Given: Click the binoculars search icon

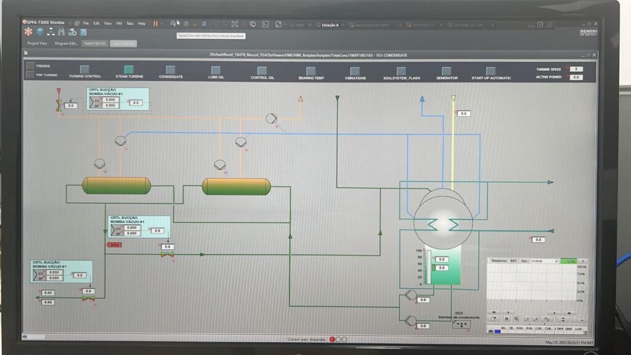Looking at the screenshot, I should coord(62,32).
